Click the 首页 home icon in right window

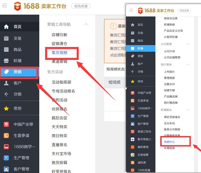pyautogui.click(x=132, y=25)
